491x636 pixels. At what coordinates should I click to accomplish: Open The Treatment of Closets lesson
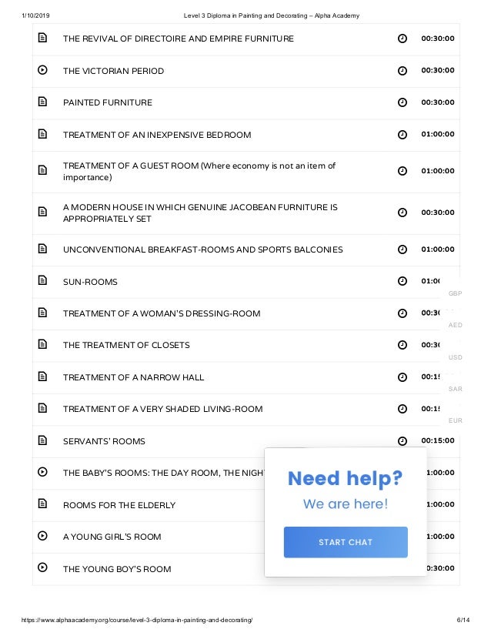(126, 345)
